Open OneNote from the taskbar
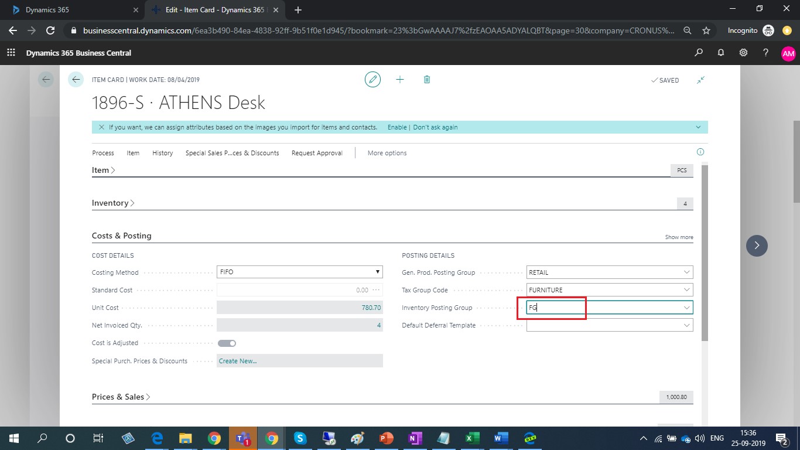 coord(415,438)
